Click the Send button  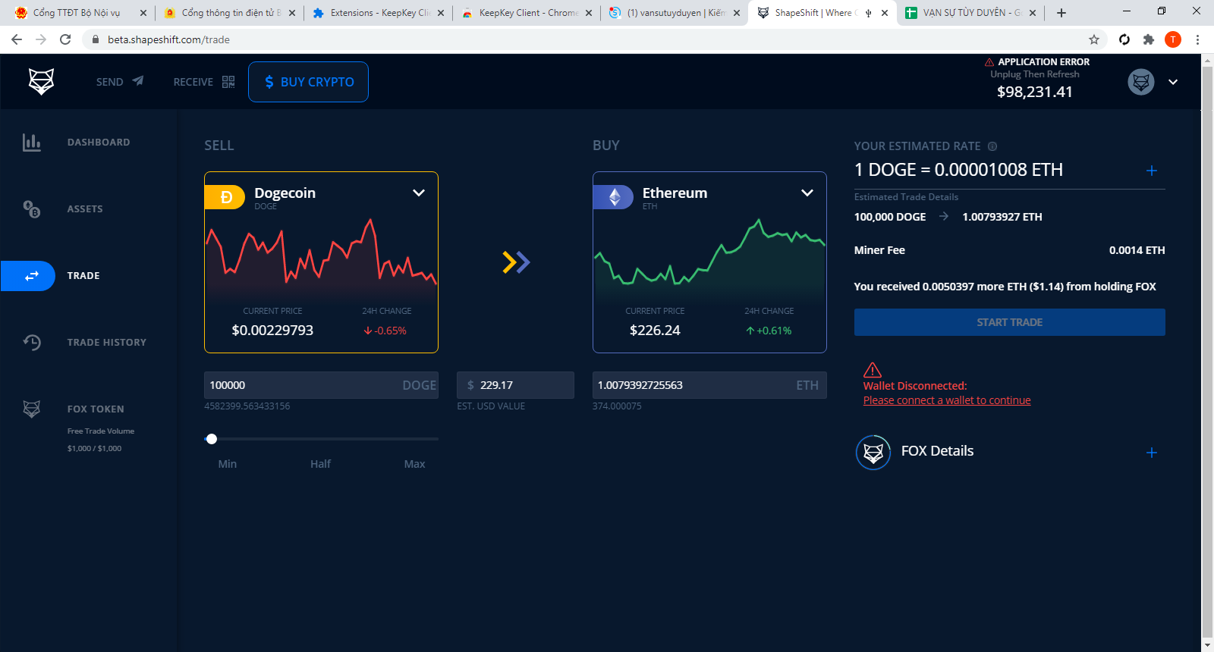pos(120,82)
